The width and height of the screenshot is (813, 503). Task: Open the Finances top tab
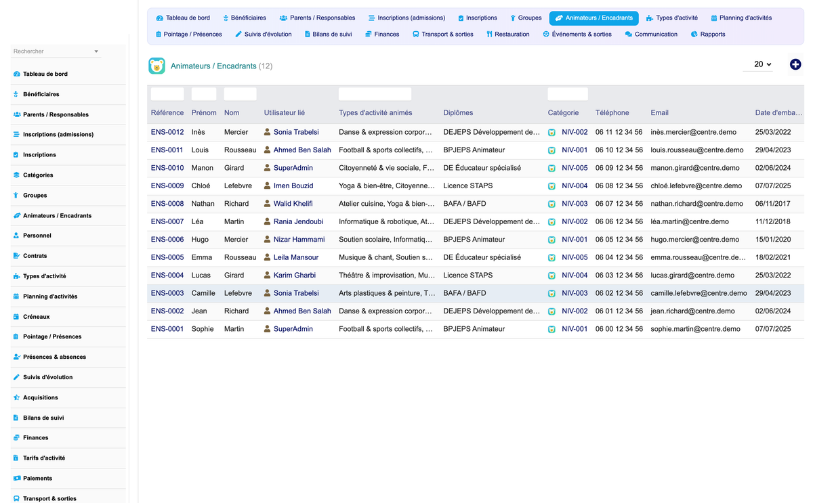(382, 34)
